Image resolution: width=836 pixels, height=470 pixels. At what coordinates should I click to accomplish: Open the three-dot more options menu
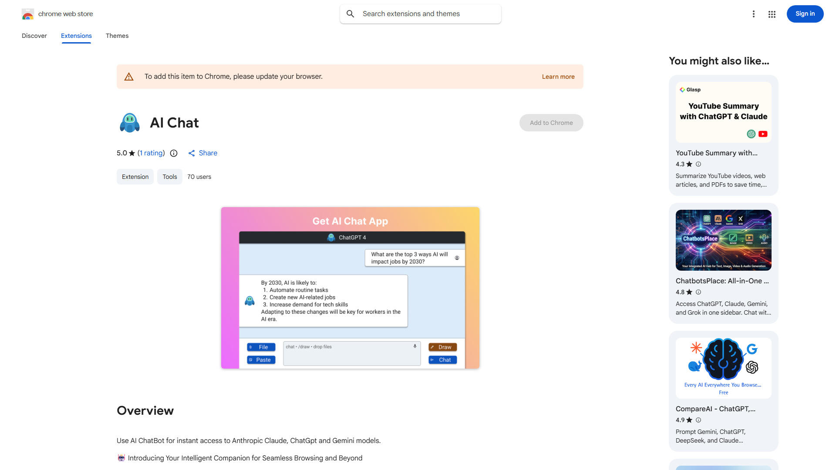coord(754,14)
